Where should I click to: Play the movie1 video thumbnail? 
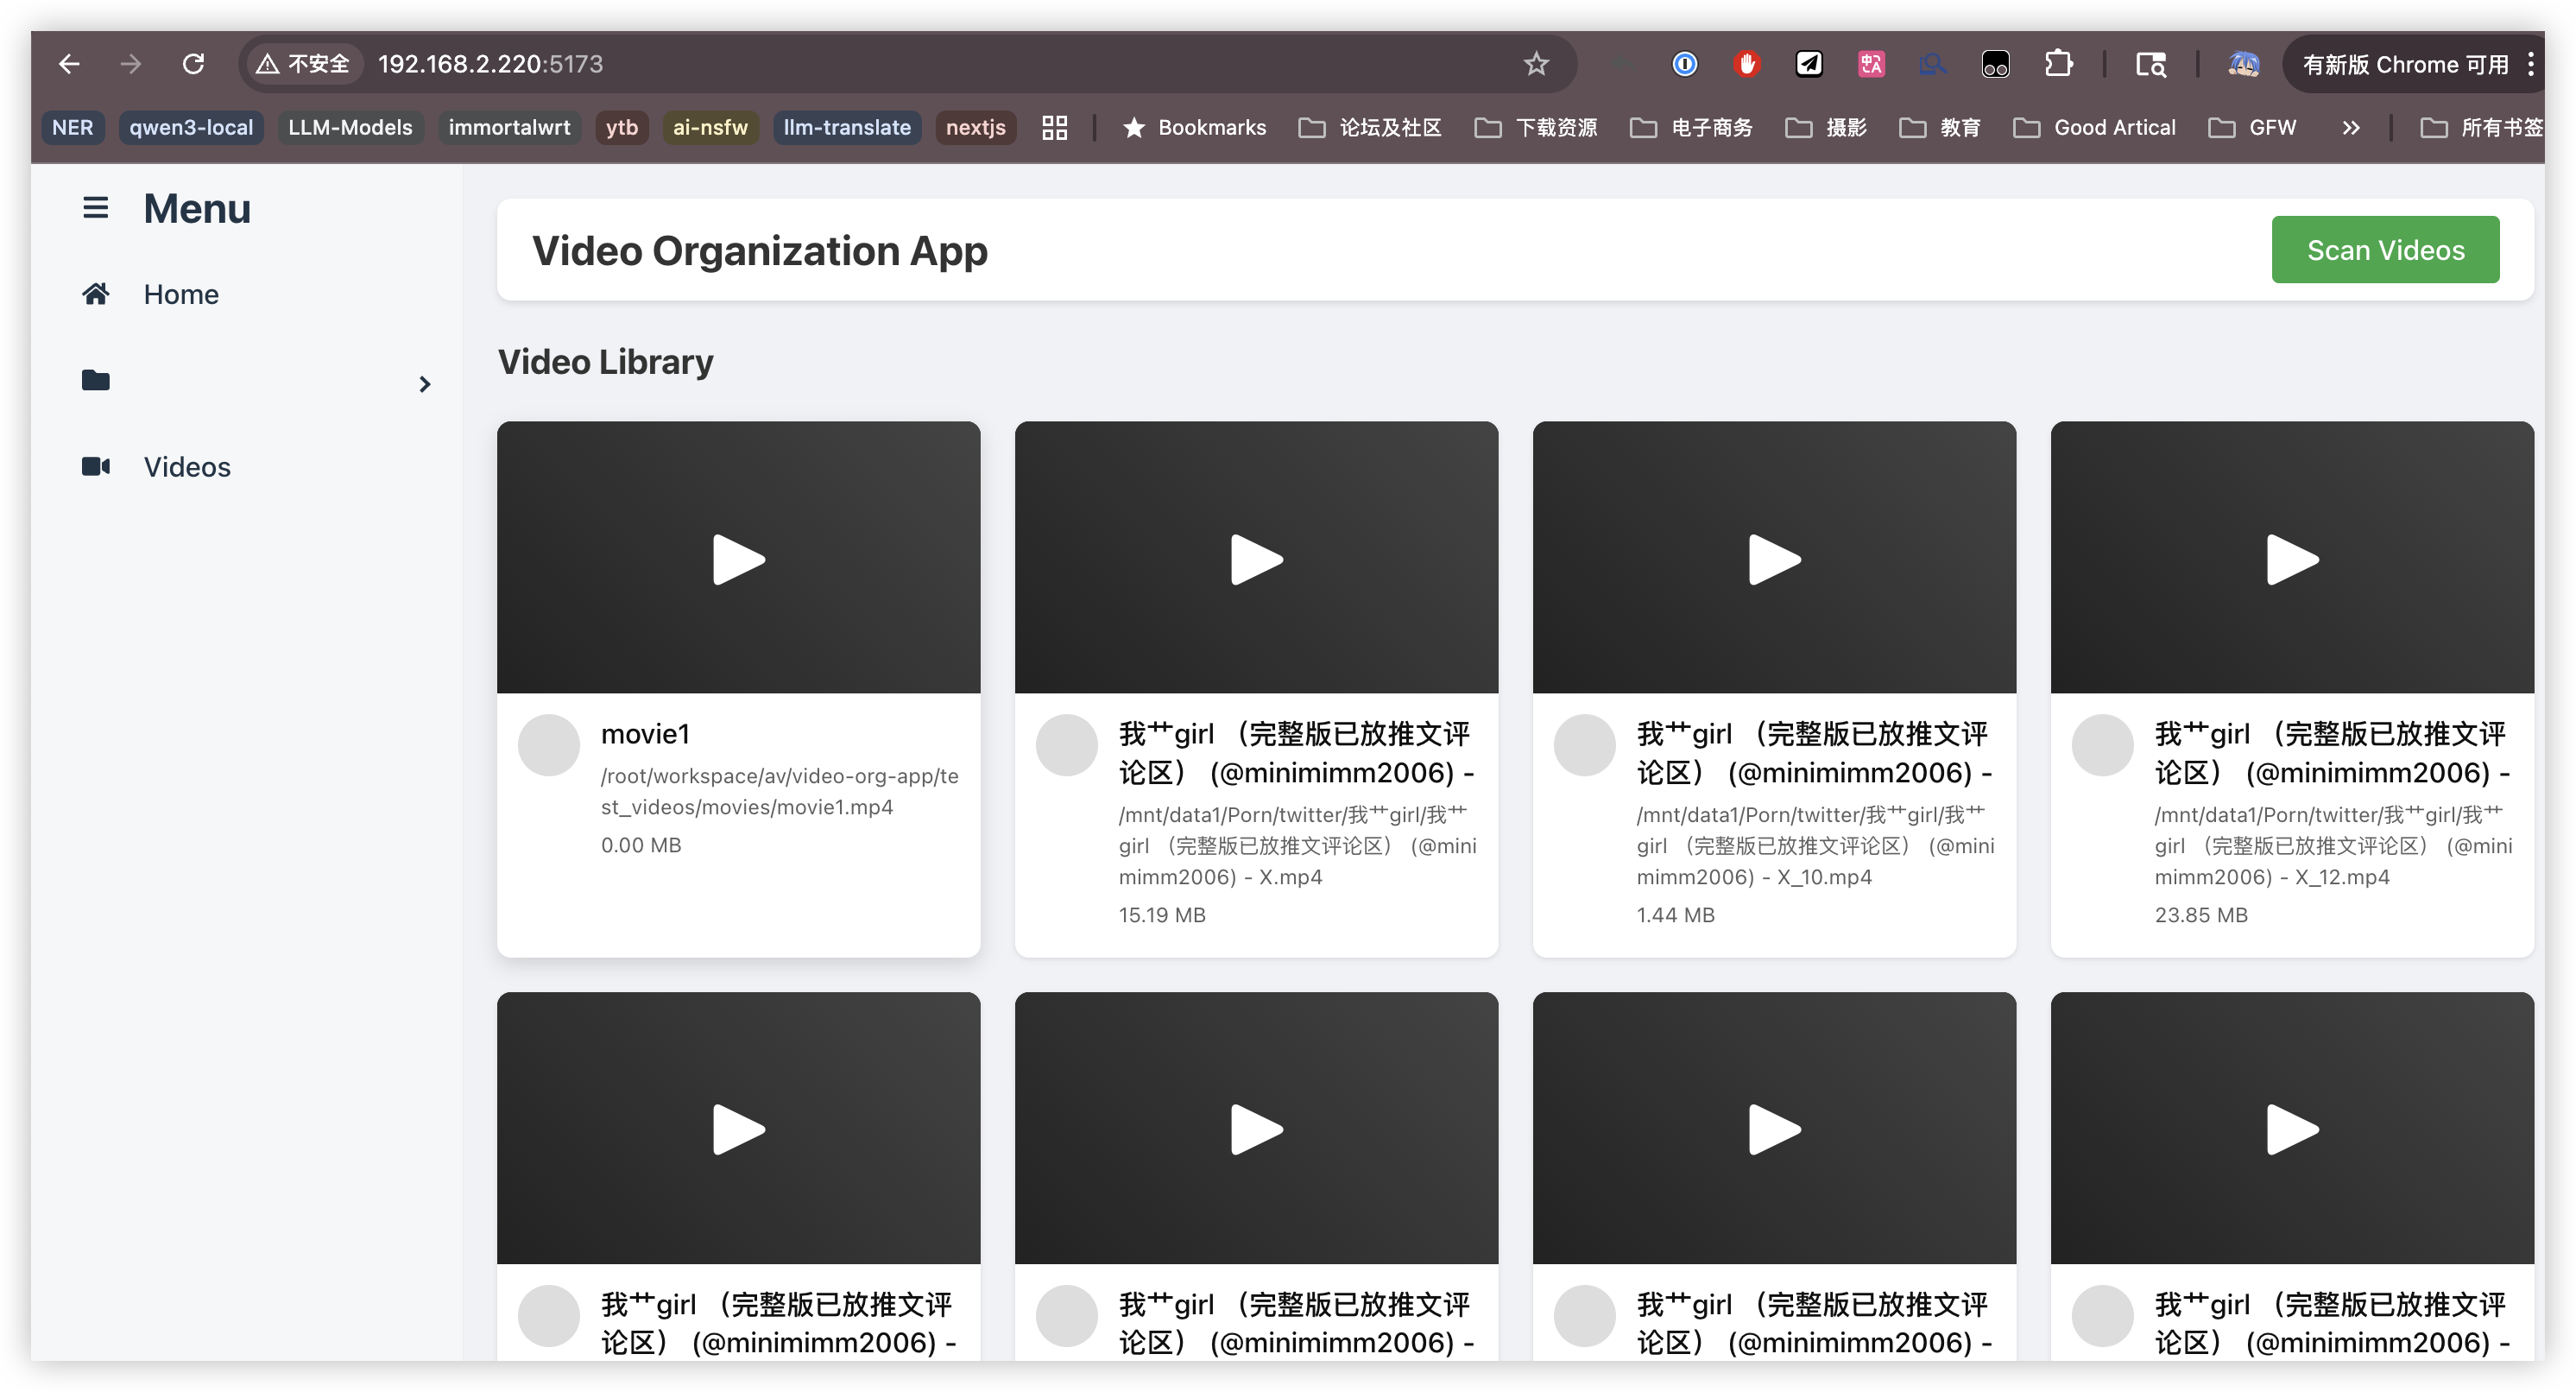(x=738, y=558)
